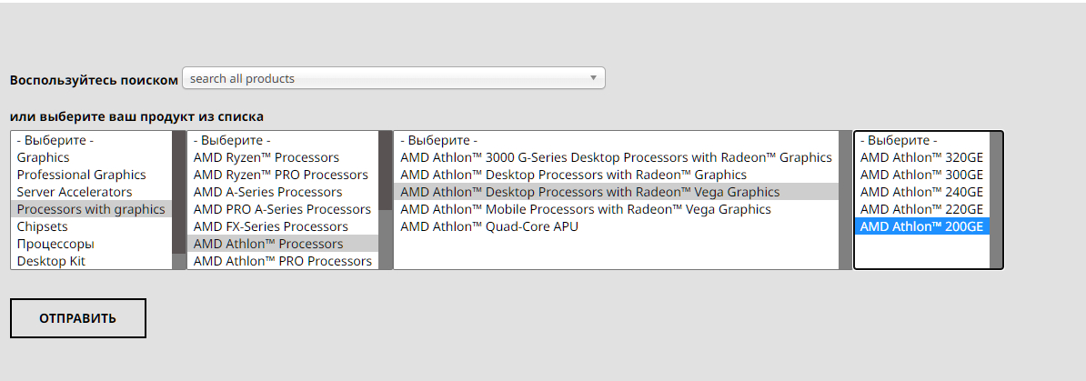Select Процессоры in the first list
Screen dimensions: 1086x381
tap(55, 244)
